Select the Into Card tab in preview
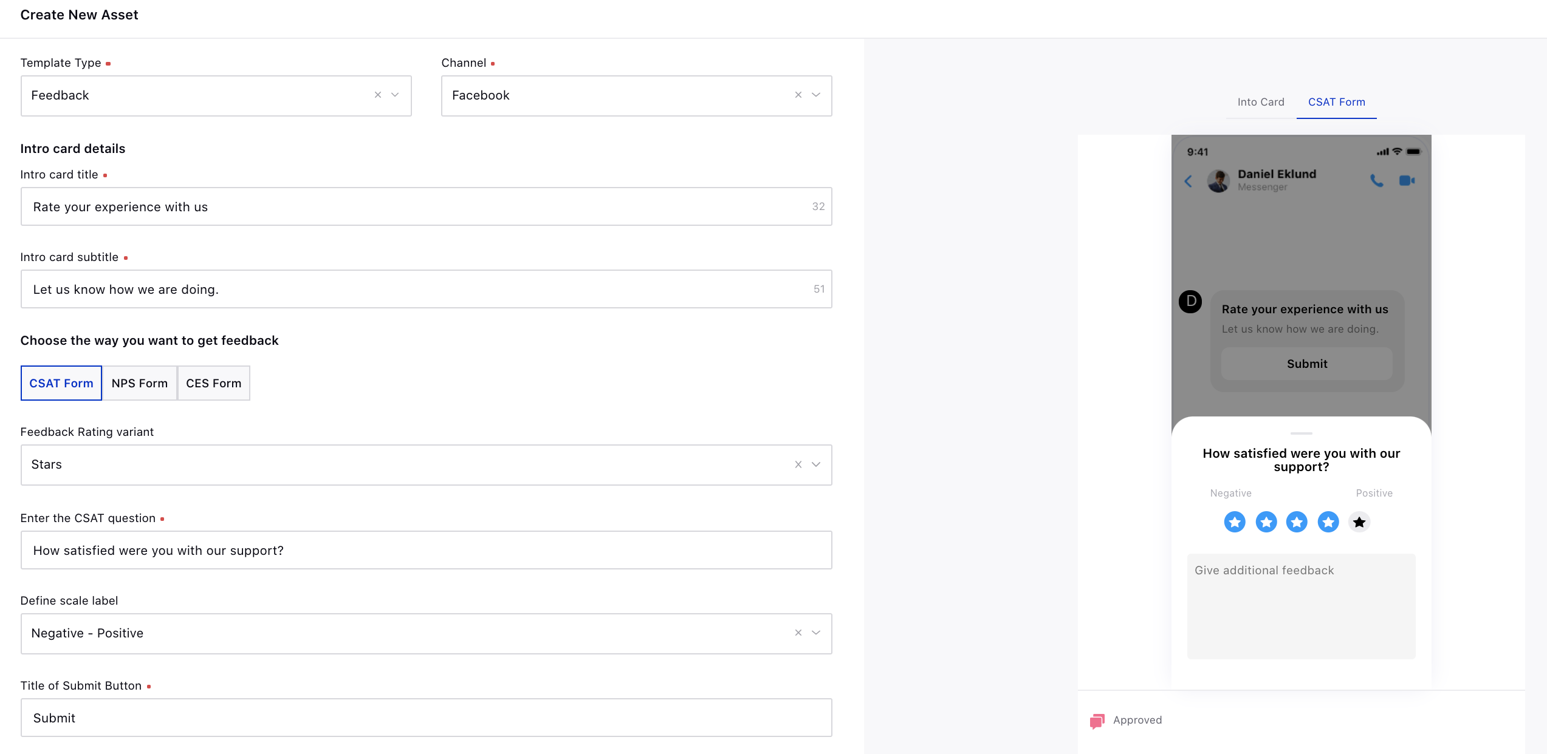This screenshot has width=1547, height=754. tap(1261, 101)
